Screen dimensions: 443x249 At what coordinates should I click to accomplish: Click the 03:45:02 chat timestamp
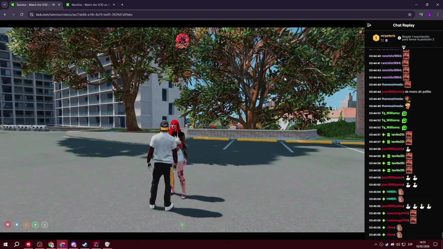(x=375, y=185)
